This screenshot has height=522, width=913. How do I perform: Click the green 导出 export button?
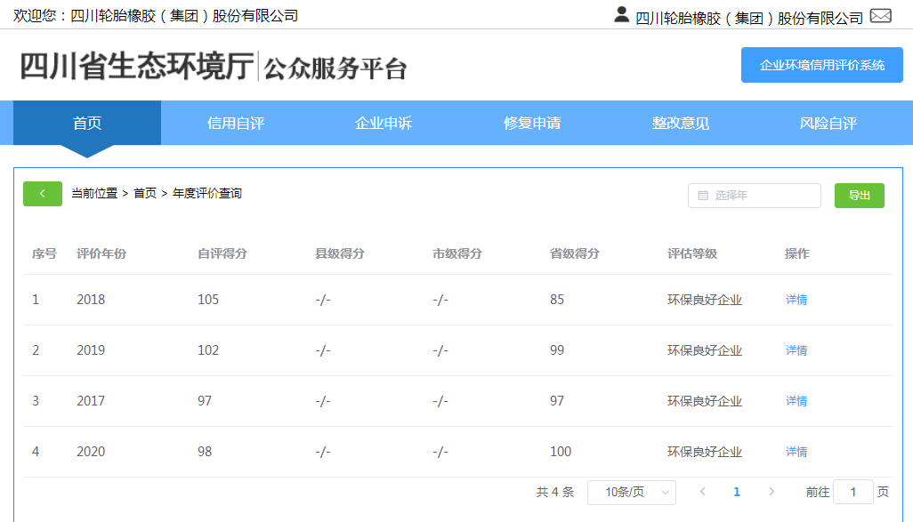click(x=860, y=196)
